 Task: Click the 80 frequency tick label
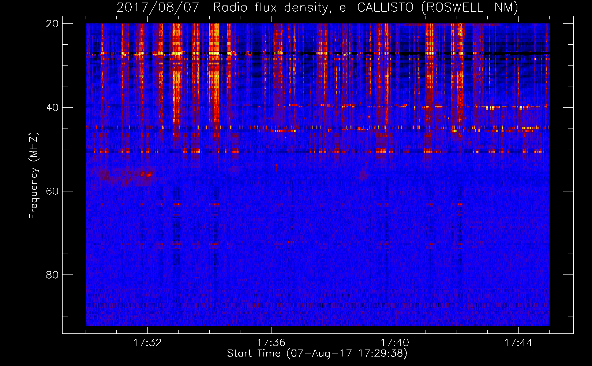(52, 275)
